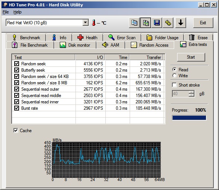This screenshot has height=190, width=219.
Task: Click the 655.615 MB/s transfer value
Action: coord(148,83)
